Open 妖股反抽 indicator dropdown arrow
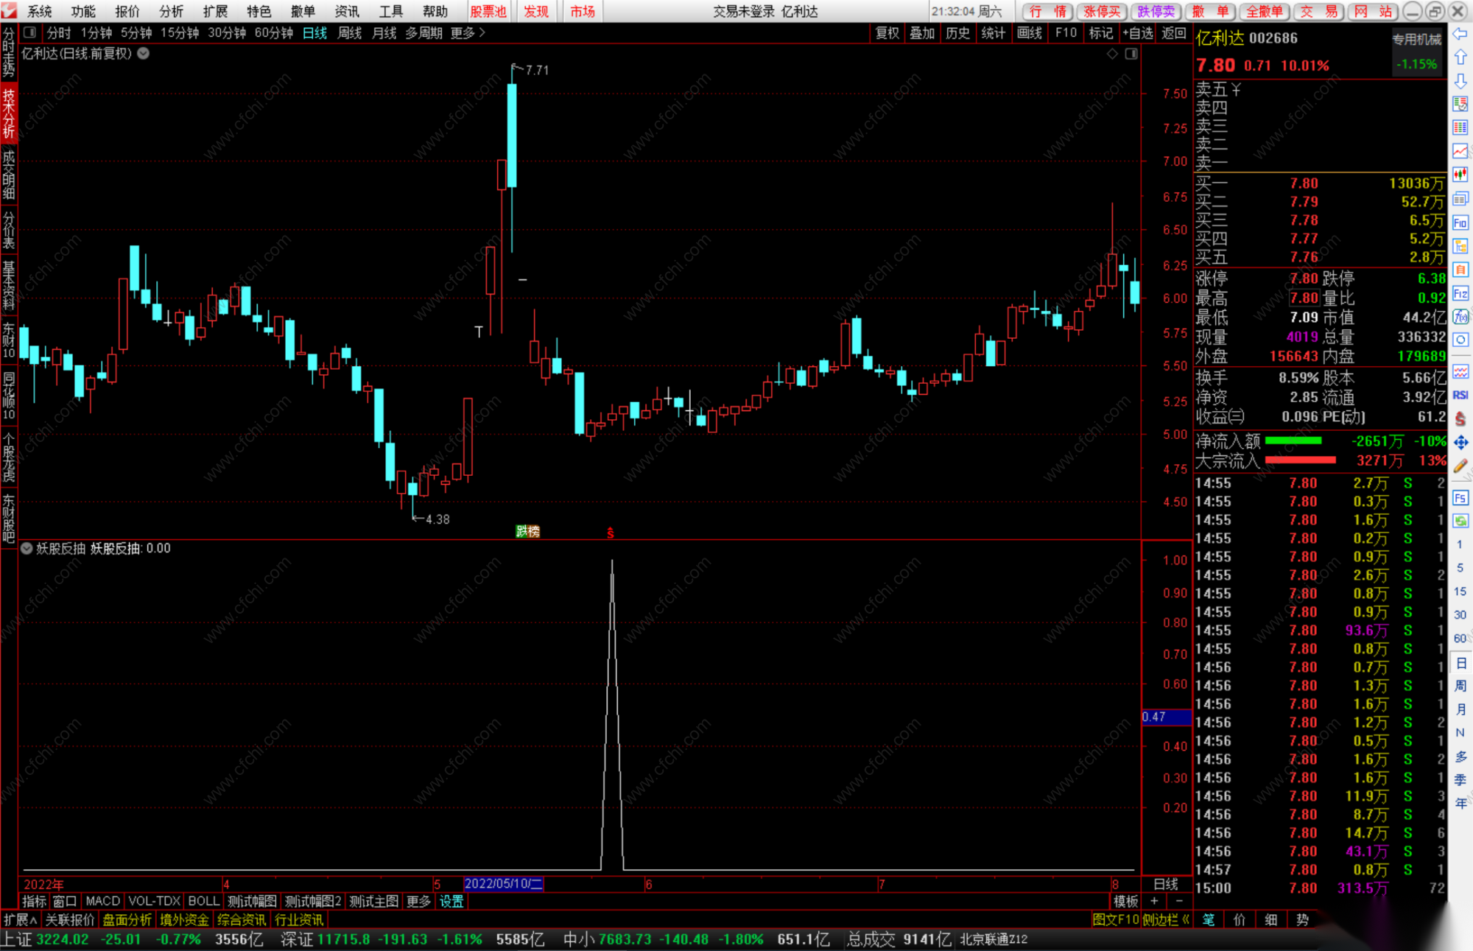The height and width of the screenshot is (951, 1473). [27, 549]
